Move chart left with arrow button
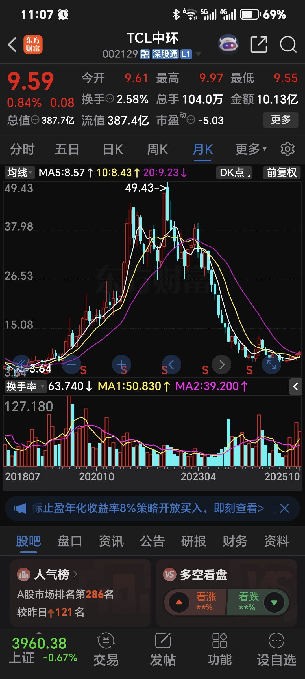The height and width of the screenshot is (679, 305). [171, 364]
